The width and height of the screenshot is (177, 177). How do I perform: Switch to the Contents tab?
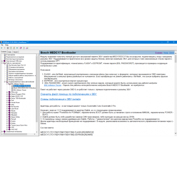coord(4,52)
